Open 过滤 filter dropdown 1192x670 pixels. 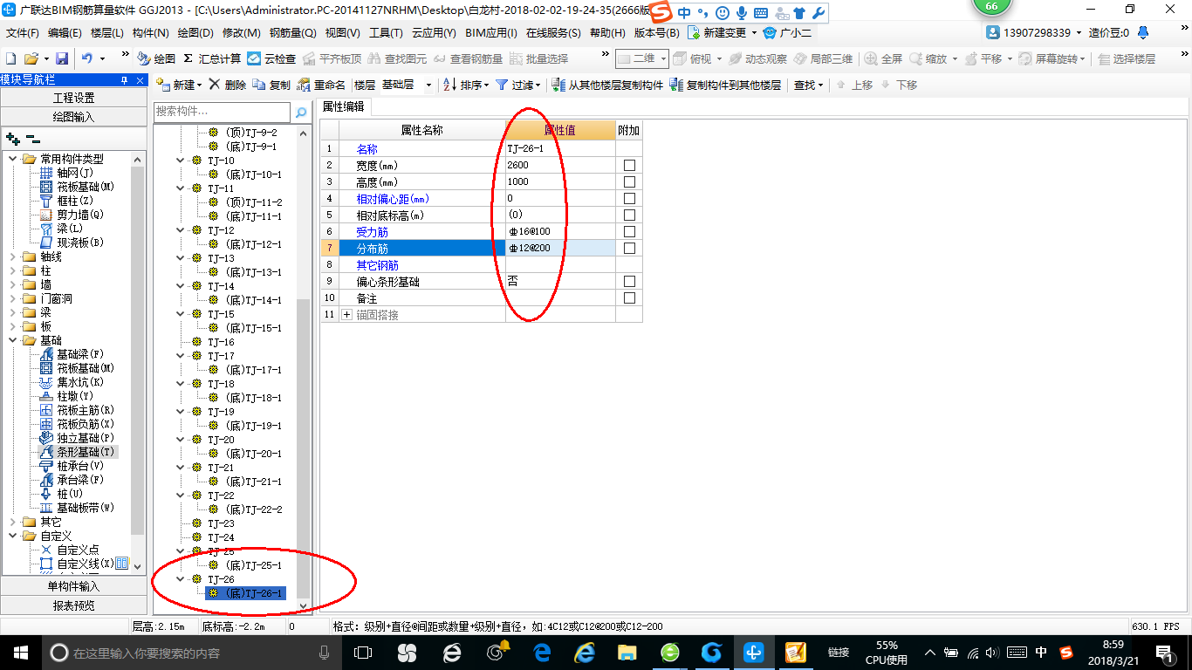[518, 85]
